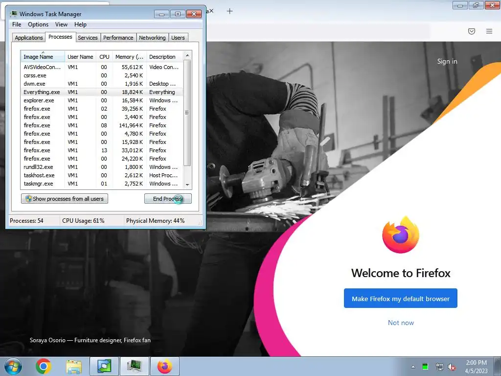The width and height of the screenshot is (501, 376).
Task: Select the rundll32.exe process
Action: pos(102,167)
